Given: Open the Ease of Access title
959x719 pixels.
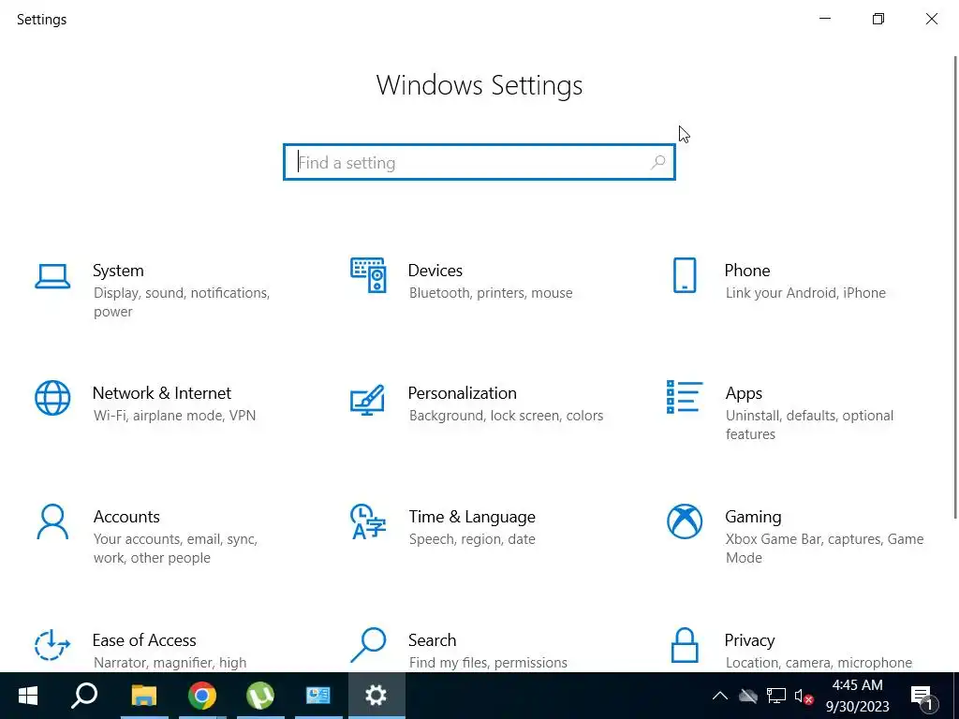Looking at the screenshot, I should (143, 640).
